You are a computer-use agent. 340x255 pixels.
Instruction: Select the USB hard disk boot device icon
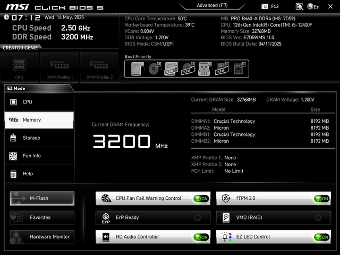pos(171,69)
